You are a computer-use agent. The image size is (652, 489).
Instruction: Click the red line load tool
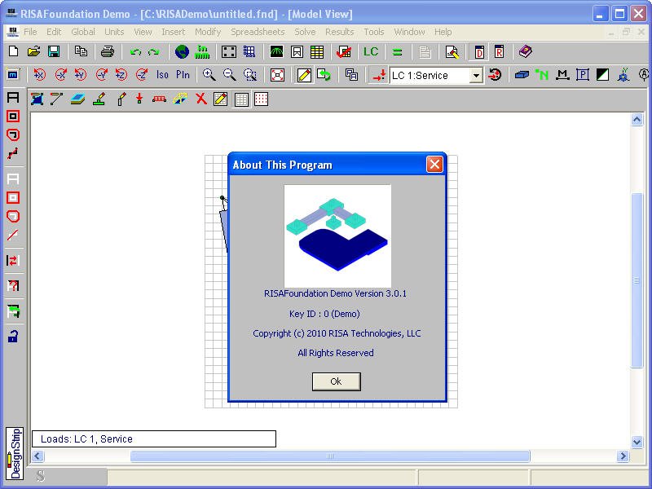(x=159, y=99)
